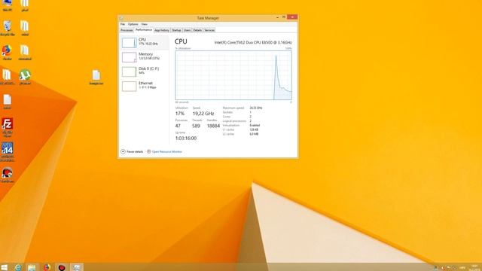Click the Resource Monitor icon beside the link
482x271 pixels.
pyautogui.click(x=149, y=151)
